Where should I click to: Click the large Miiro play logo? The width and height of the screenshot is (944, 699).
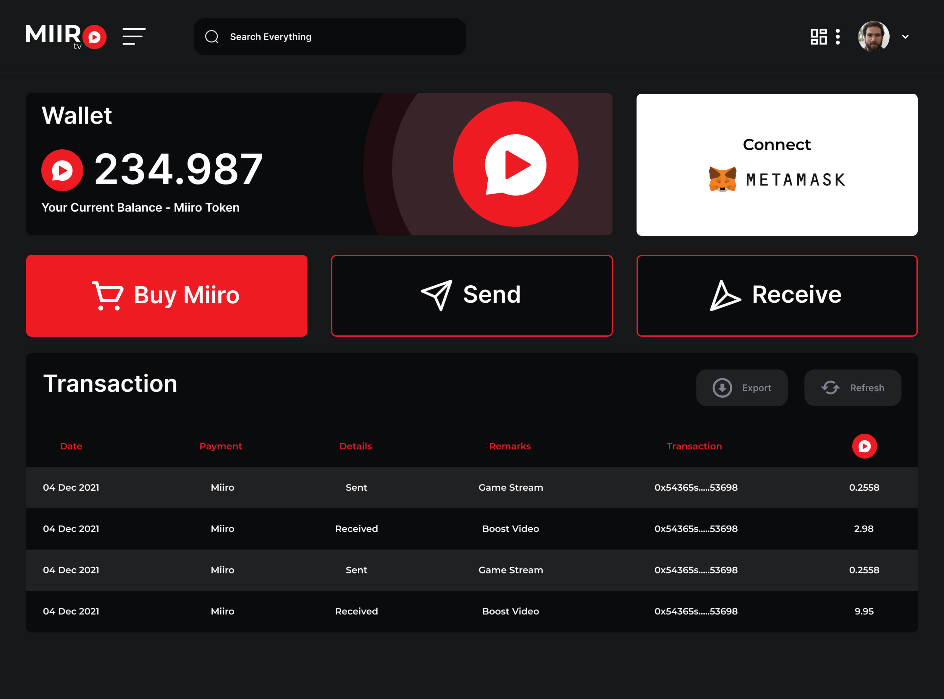tap(515, 164)
